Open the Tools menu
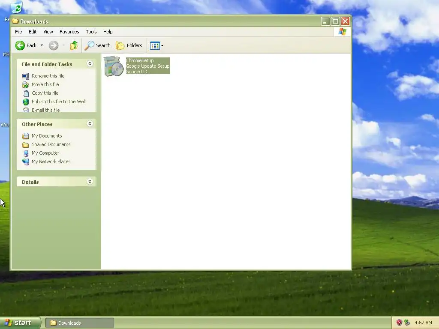 pos(91,32)
